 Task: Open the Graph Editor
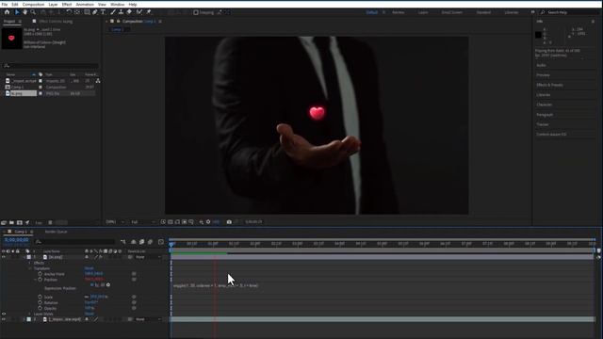[161, 242]
